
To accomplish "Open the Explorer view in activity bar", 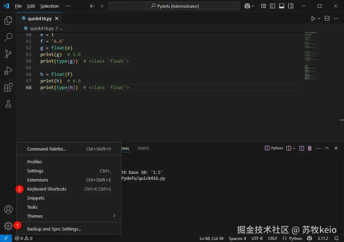I will [x=8, y=21].
